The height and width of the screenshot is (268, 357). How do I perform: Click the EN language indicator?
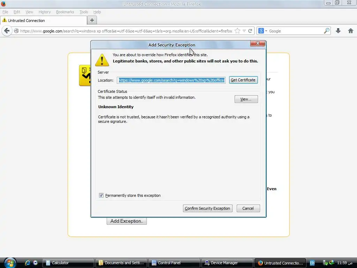312,263
